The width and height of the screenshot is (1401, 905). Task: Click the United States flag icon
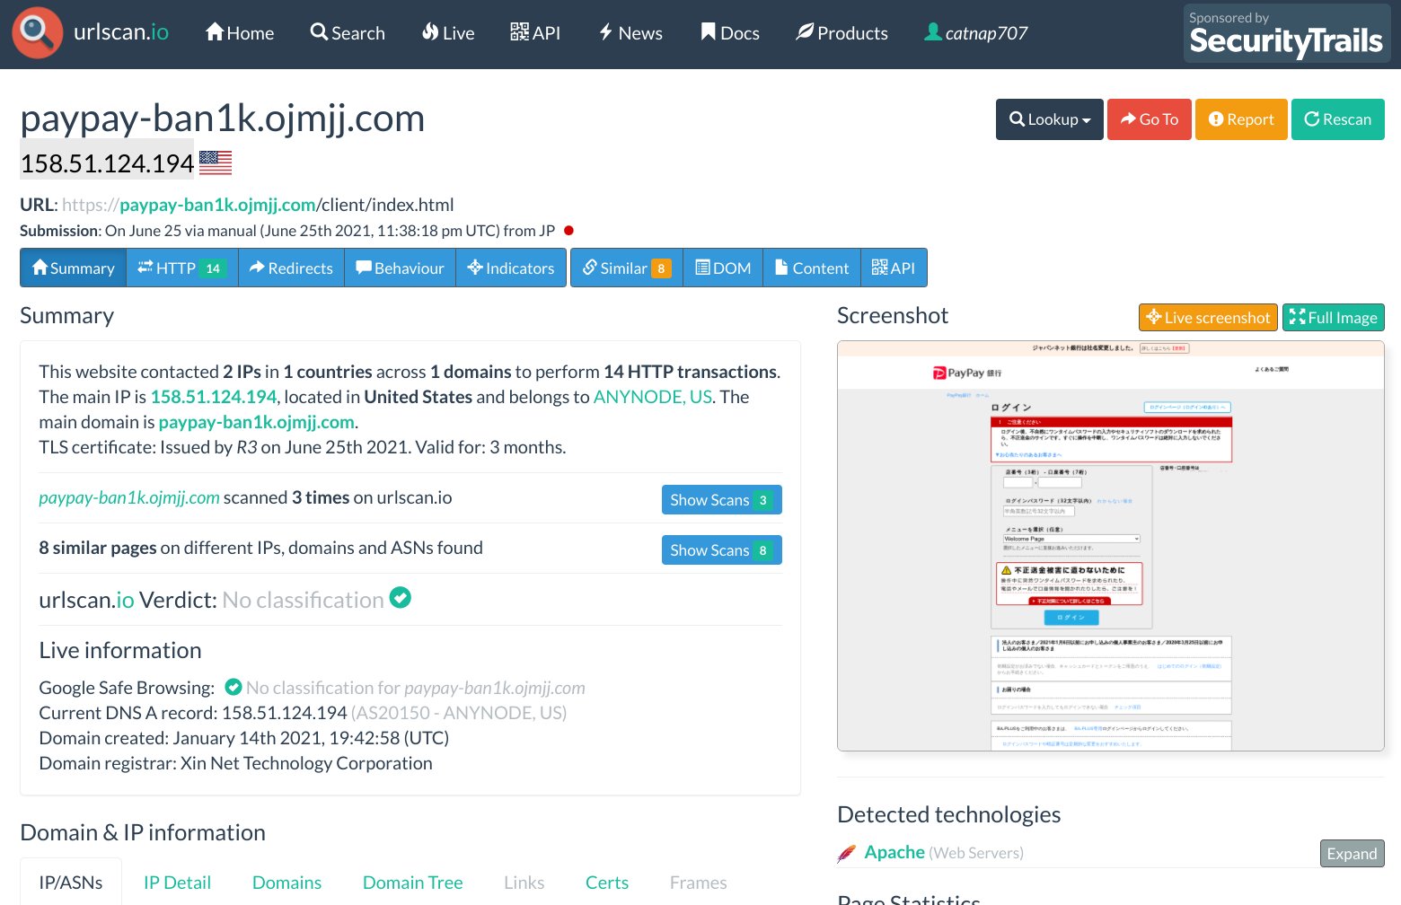coord(216,163)
